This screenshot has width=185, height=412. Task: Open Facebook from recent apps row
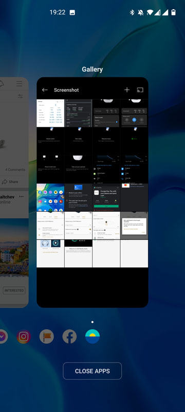pos(69,337)
